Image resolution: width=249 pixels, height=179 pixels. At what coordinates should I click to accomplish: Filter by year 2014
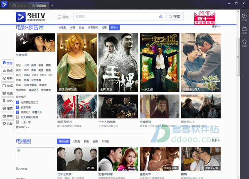27,75
